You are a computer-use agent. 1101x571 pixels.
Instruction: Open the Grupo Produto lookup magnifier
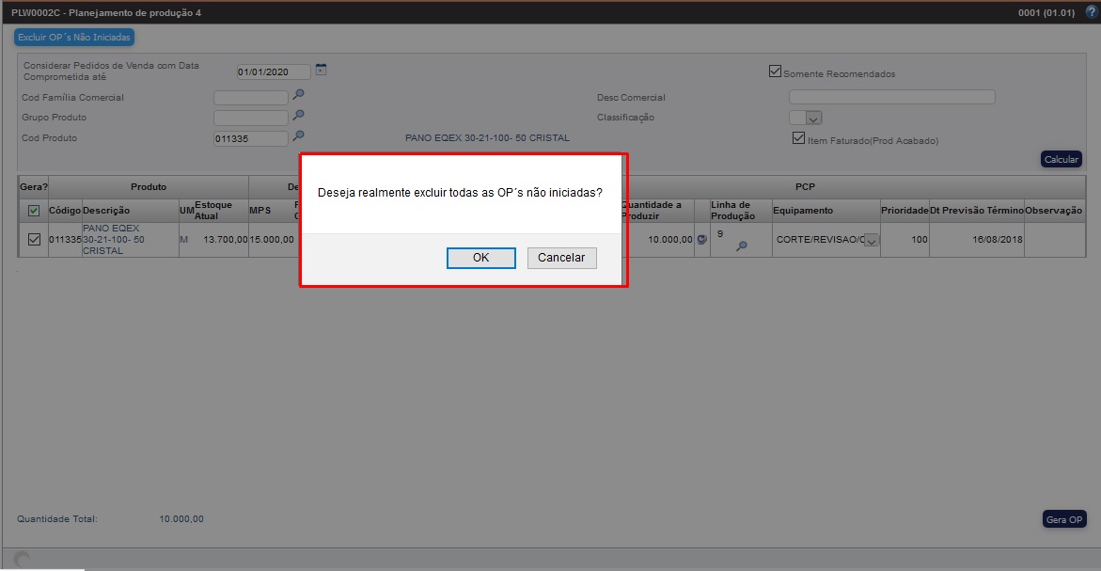pyautogui.click(x=298, y=116)
